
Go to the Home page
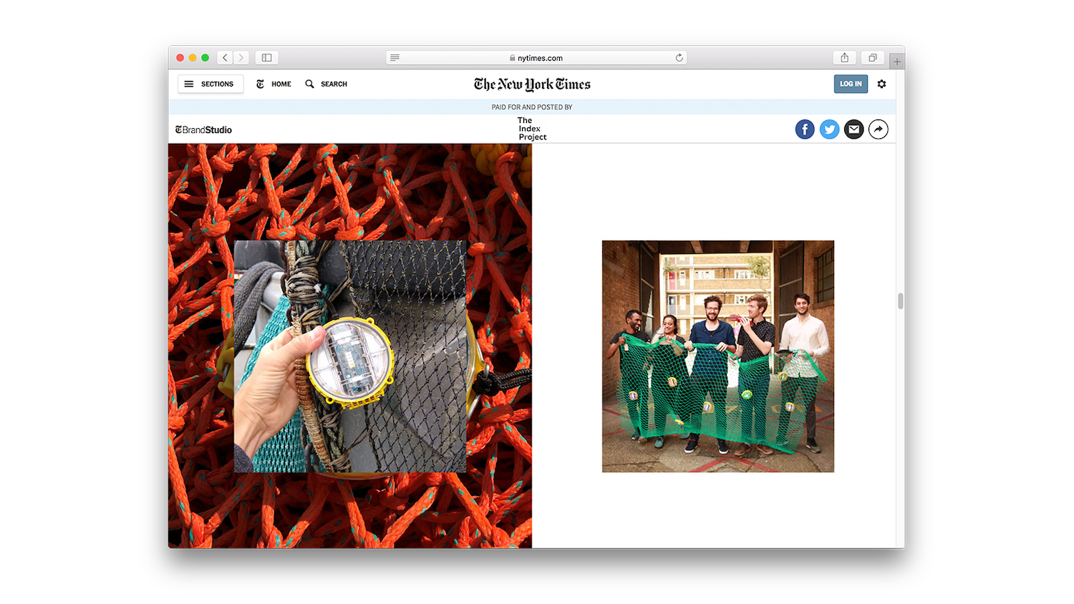(x=274, y=84)
